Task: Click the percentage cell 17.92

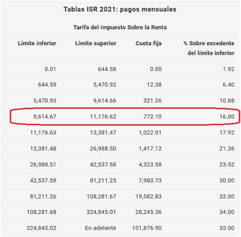Action: [x=227, y=132]
